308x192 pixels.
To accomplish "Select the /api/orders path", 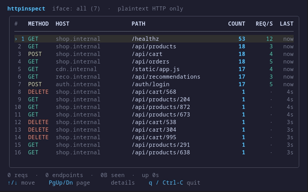I will 150,62.
